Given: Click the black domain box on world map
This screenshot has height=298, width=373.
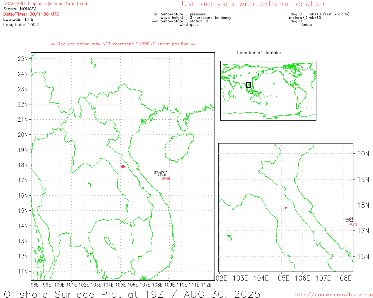Looking at the screenshot, I should (x=248, y=85).
